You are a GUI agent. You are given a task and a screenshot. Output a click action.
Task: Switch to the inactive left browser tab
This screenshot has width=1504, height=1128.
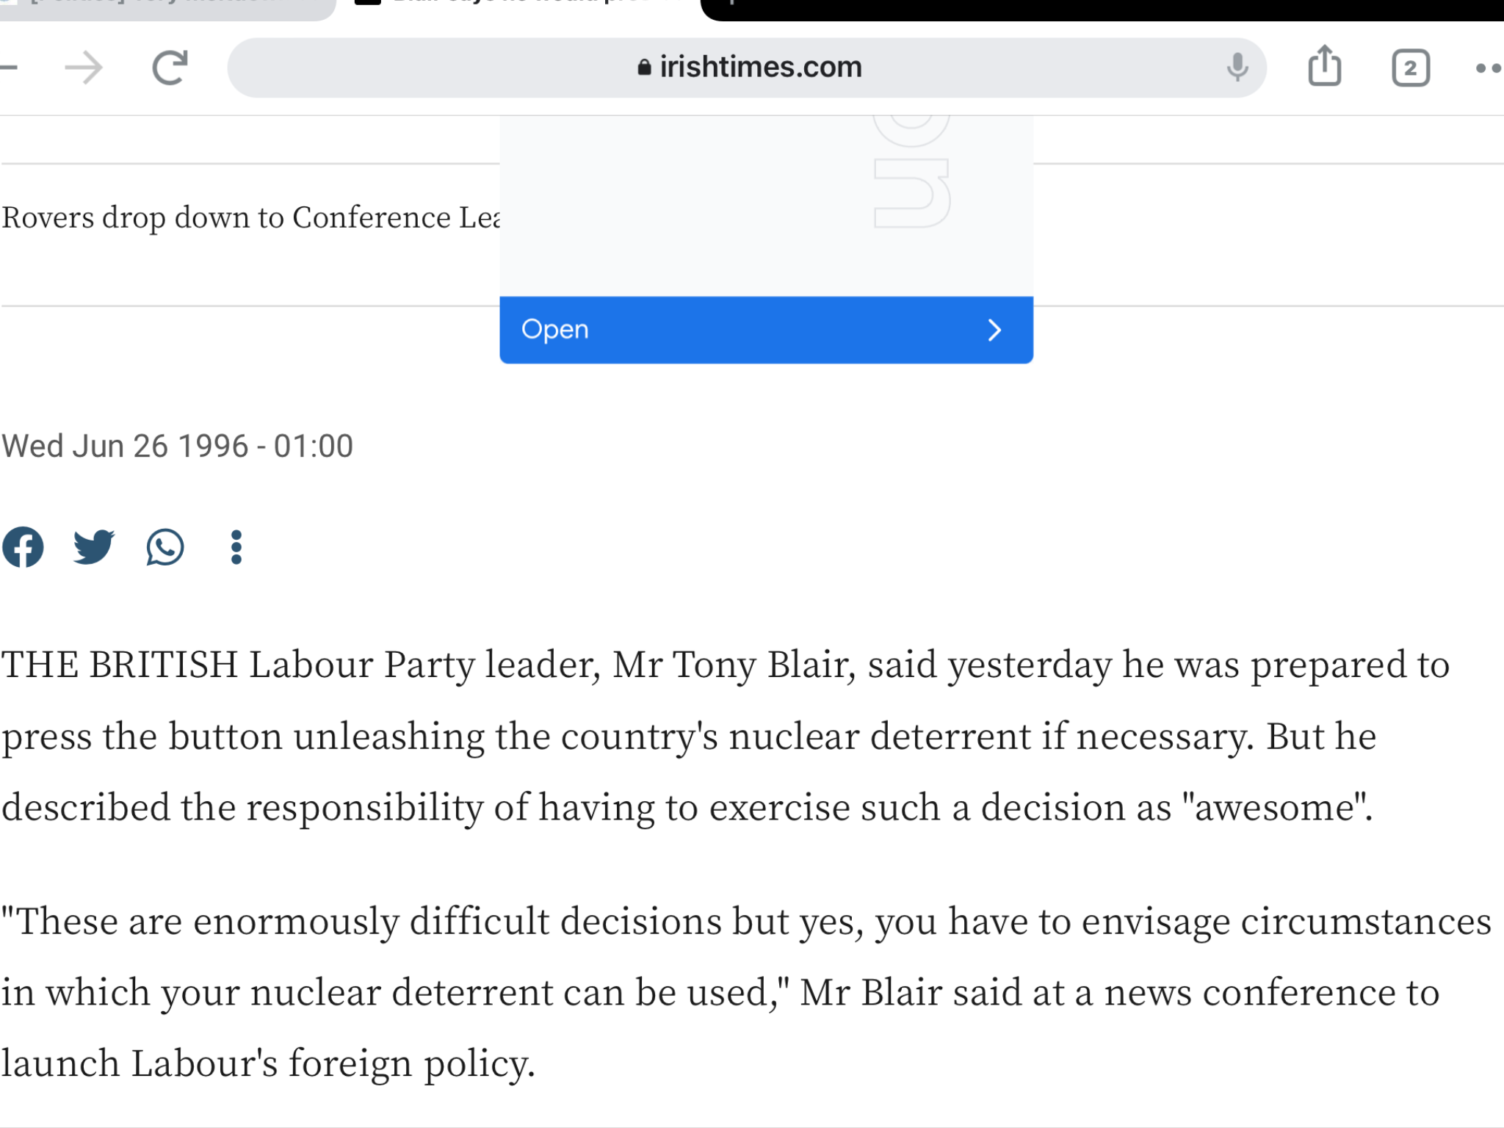point(167,7)
